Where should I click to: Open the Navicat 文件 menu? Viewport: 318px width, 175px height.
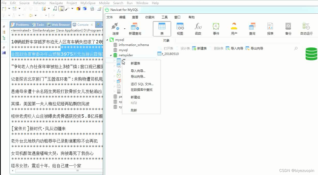(110, 17)
